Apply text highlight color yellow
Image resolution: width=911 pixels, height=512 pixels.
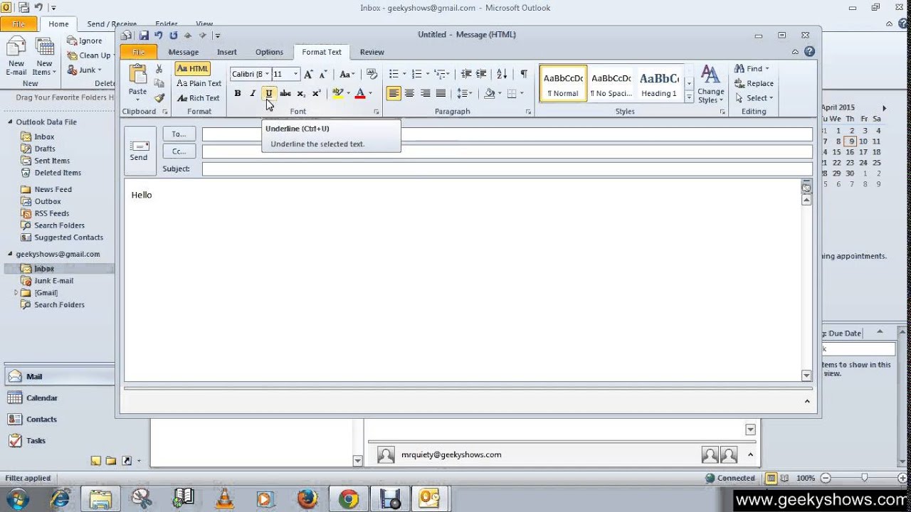coord(337,93)
